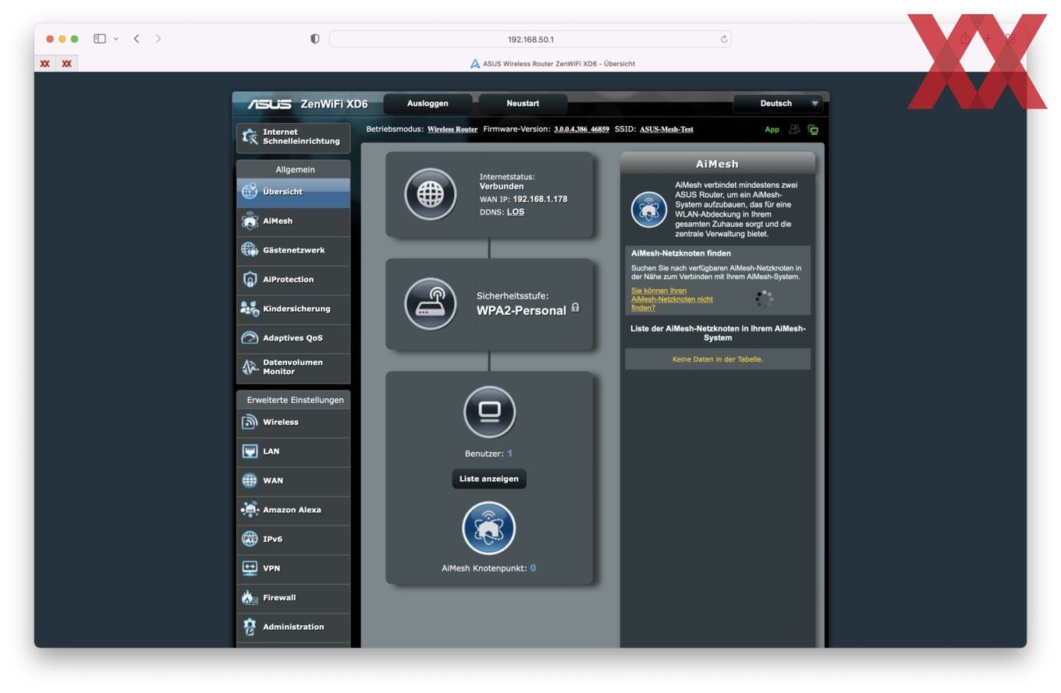Click the Neustart button

click(x=523, y=104)
